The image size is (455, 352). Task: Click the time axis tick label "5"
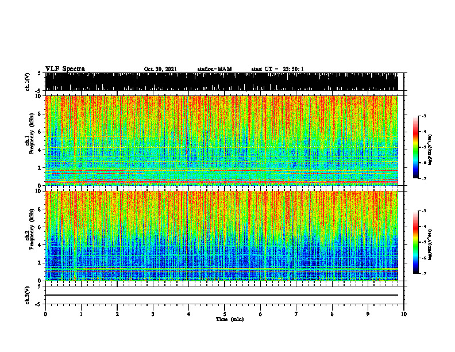tap(225, 314)
